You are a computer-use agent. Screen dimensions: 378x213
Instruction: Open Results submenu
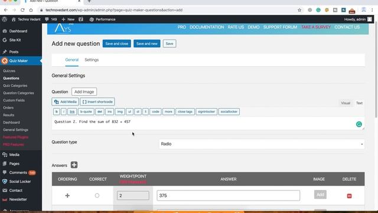click(x=9, y=115)
